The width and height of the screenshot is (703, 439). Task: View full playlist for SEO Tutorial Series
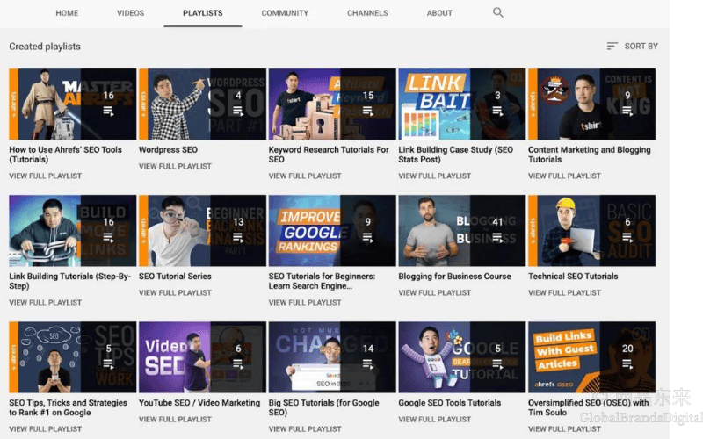175,292
